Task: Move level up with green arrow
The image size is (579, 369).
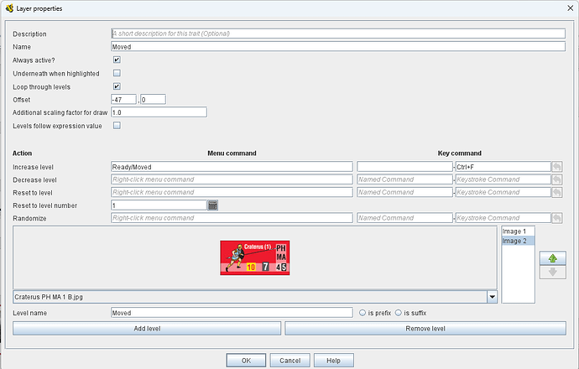Action: click(x=552, y=258)
